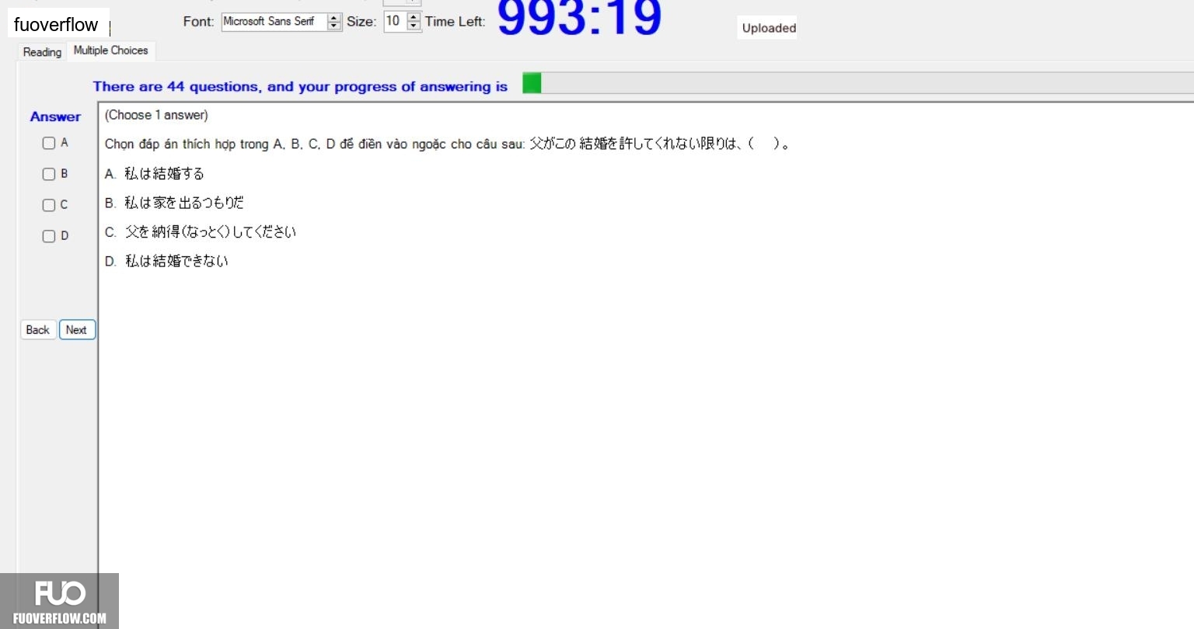Switch to the Reading tab
This screenshot has height=629, width=1194.
42,52
